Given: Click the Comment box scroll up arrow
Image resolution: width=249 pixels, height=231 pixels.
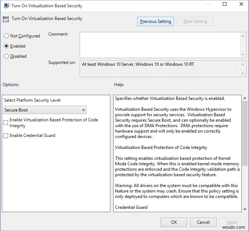Looking at the screenshot, I should click(x=243, y=36).
